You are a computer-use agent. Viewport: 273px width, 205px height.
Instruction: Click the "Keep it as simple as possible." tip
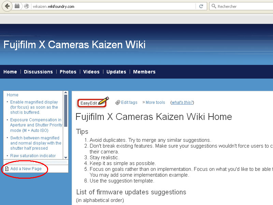tap(123, 163)
